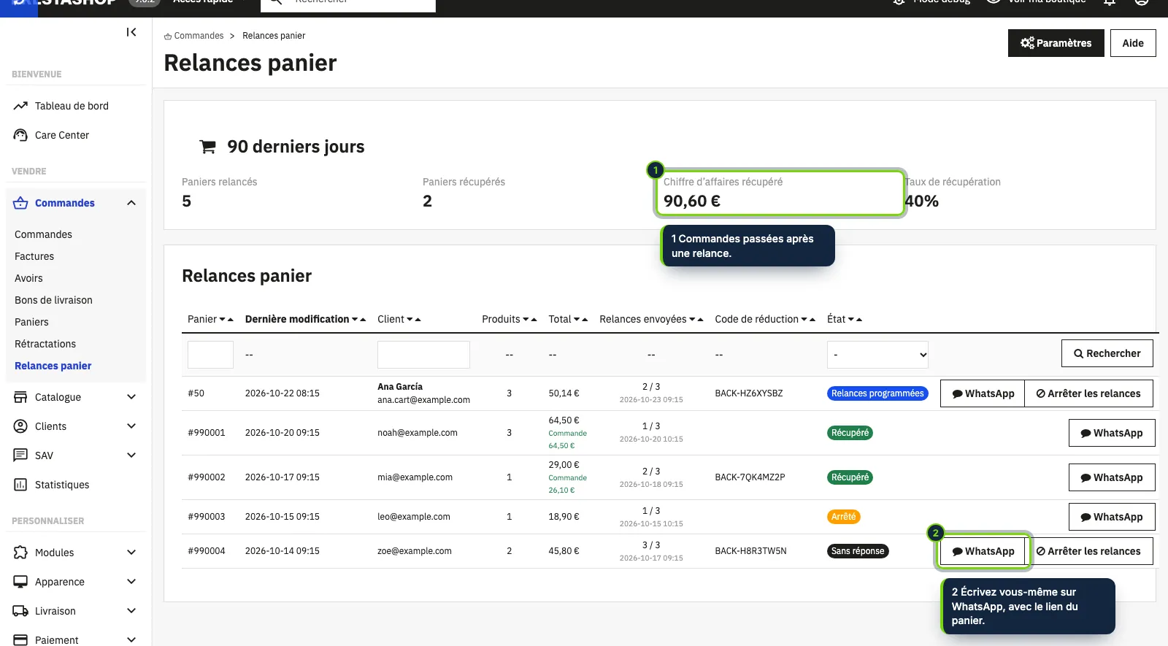Click the up sort arrow beside État

pos(859,320)
